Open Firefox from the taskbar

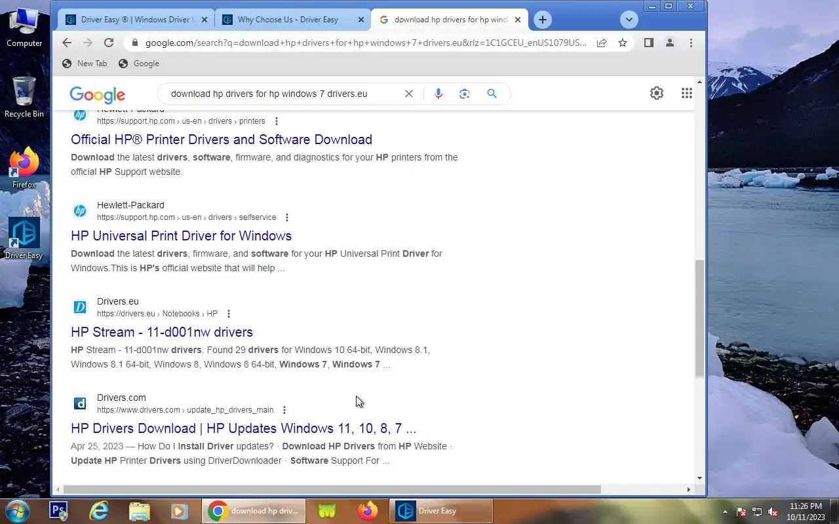(367, 511)
